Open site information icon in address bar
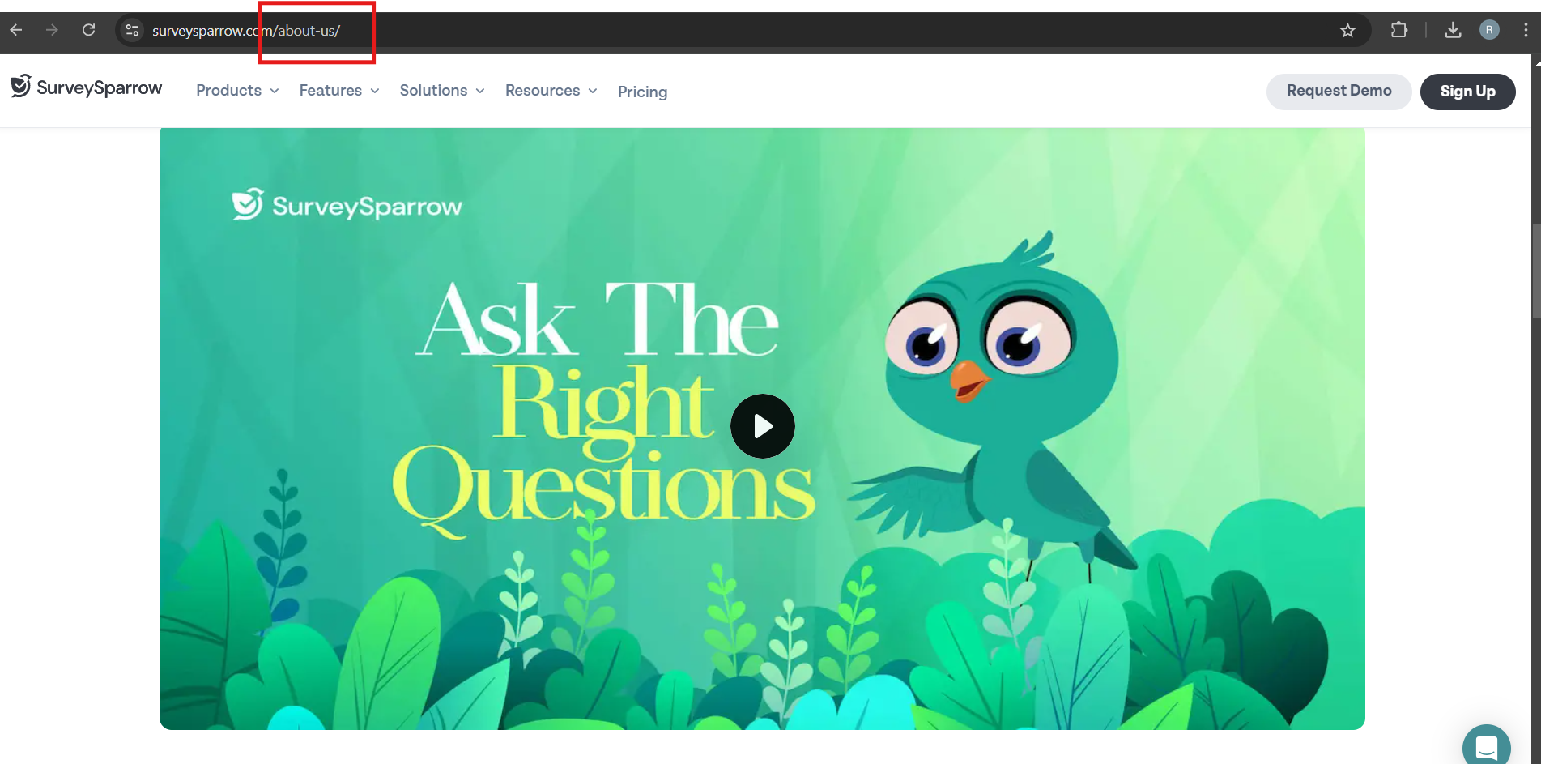Image resolution: width=1541 pixels, height=764 pixels. pos(132,30)
